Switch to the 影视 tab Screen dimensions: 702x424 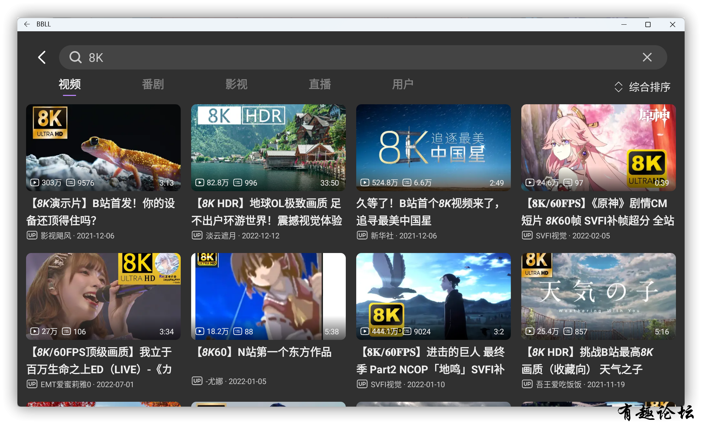[x=236, y=84]
